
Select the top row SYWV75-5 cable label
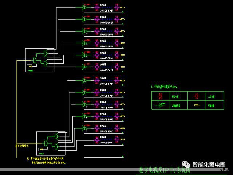pos(106,11)
